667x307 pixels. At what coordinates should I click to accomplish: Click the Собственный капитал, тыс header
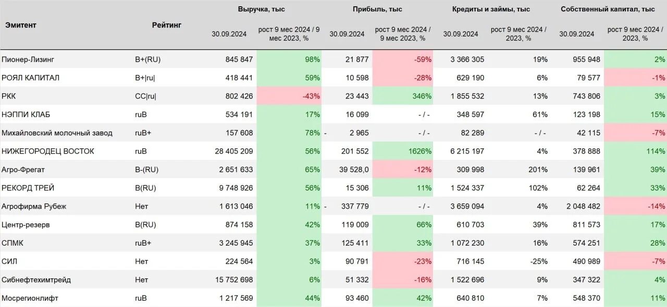(x=608, y=9)
